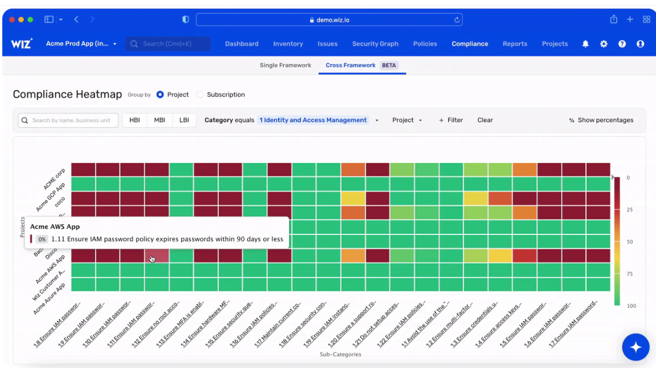Image resolution: width=656 pixels, height=374 pixels.
Task: Open the Projects menu
Action: pos(555,43)
